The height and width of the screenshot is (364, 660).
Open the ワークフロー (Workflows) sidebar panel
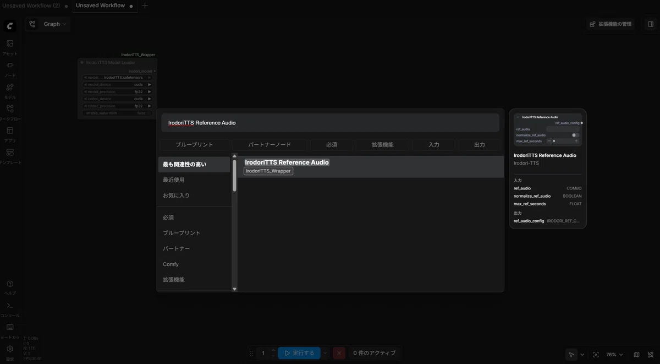click(x=10, y=112)
